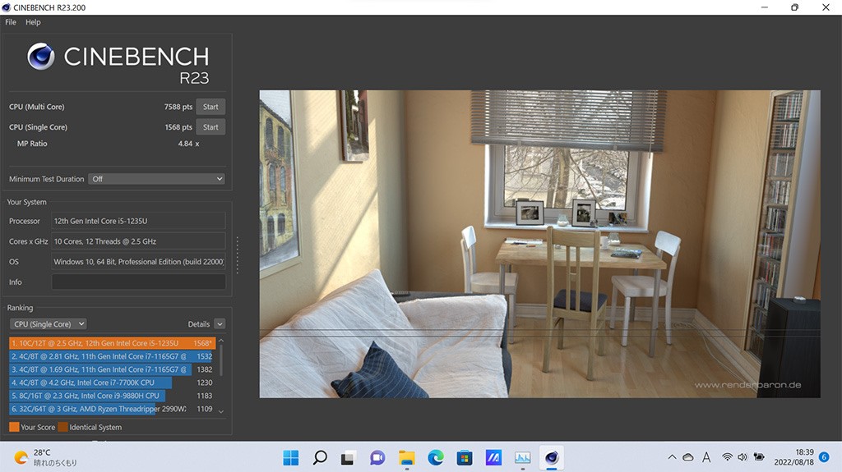Show hidden system tray icons

tap(671, 457)
